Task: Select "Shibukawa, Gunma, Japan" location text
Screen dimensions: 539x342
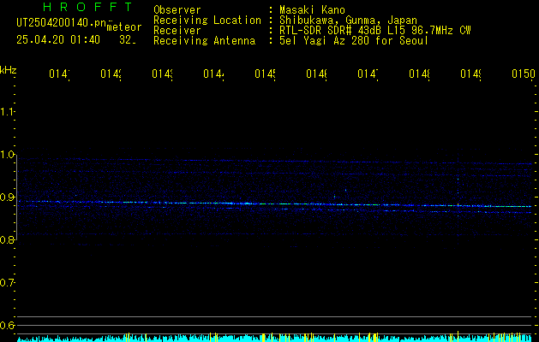Action: point(348,21)
